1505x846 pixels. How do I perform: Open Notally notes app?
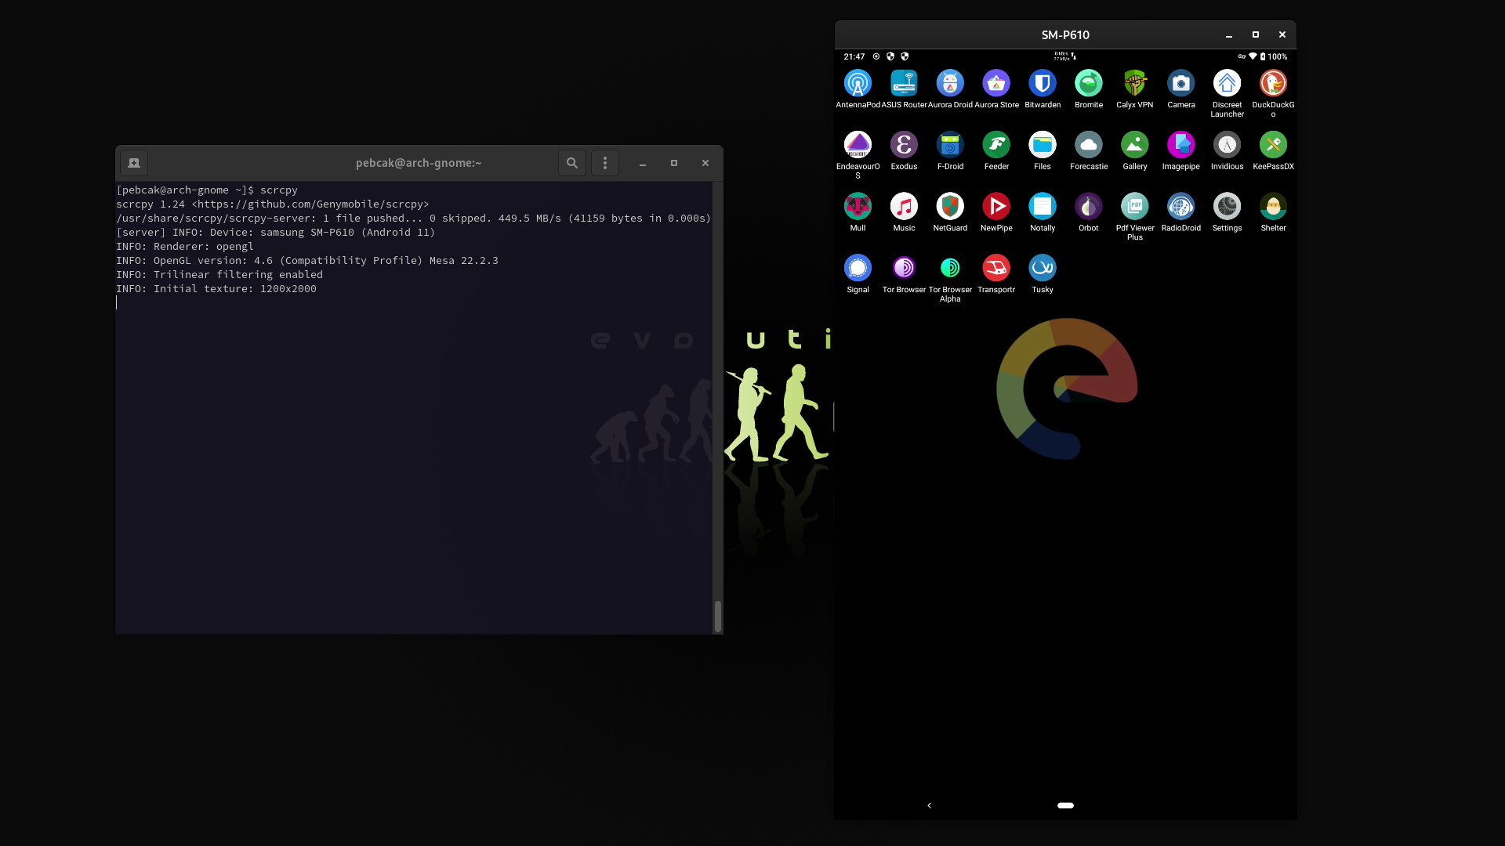(x=1043, y=207)
